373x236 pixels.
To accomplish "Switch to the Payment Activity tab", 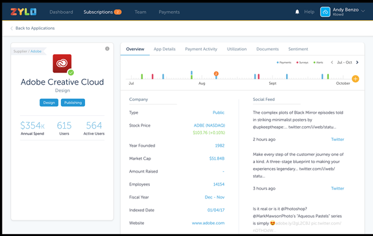I will coord(201,49).
